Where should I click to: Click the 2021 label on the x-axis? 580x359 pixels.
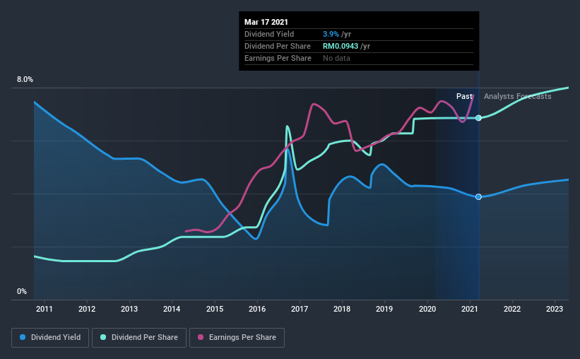click(x=470, y=309)
